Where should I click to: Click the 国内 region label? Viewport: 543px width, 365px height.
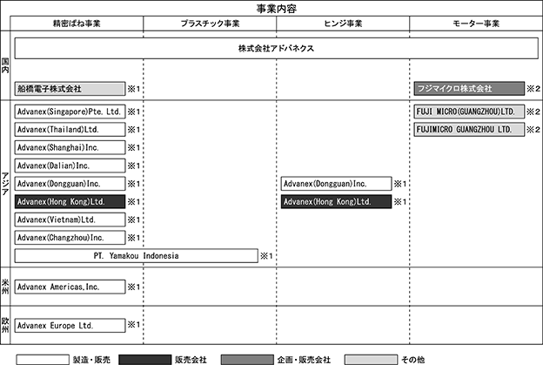pos(5,65)
